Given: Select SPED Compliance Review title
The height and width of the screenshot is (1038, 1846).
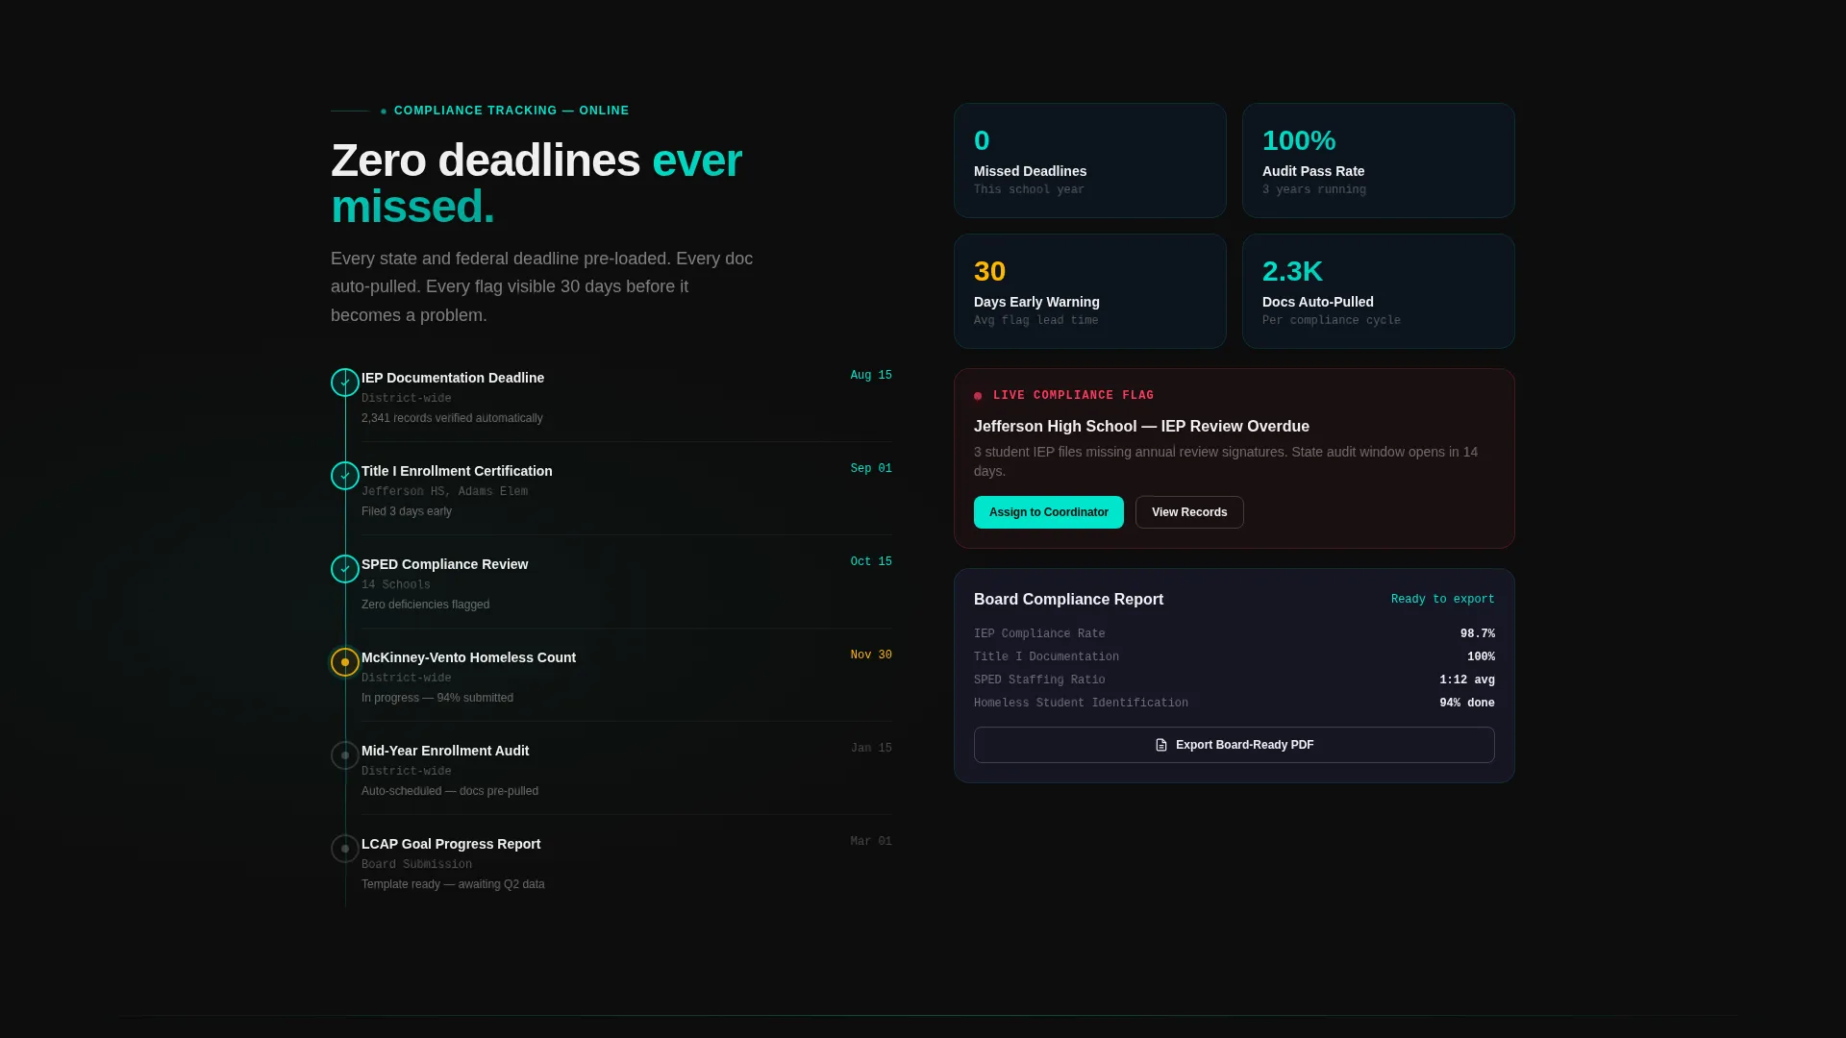Looking at the screenshot, I should tap(444, 564).
